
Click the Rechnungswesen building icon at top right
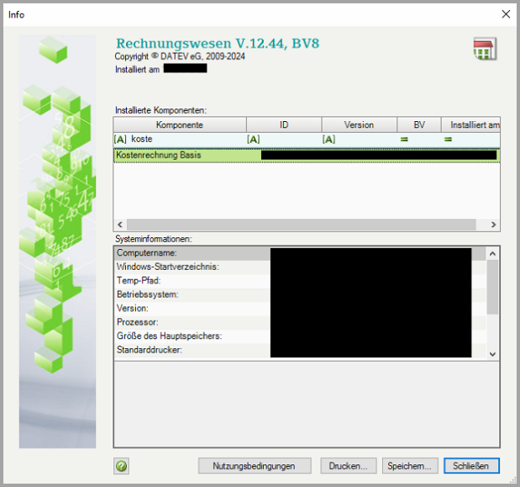coord(484,49)
